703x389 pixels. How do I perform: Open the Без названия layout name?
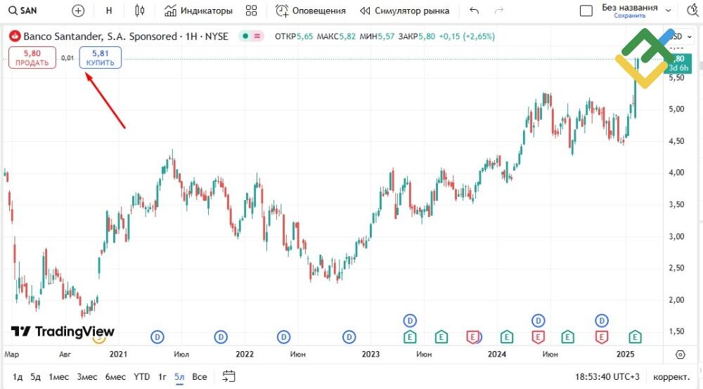tap(629, 8)
